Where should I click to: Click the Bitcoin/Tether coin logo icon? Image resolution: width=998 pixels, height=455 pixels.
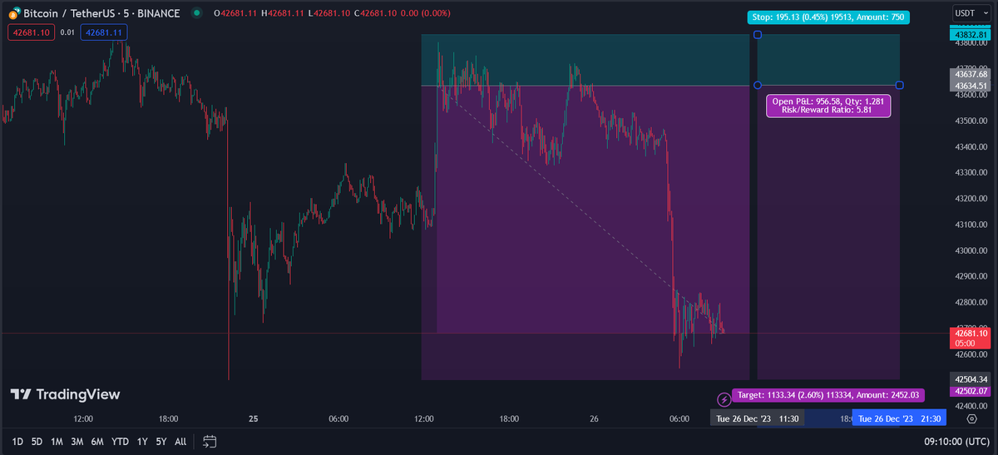[14, 13]
